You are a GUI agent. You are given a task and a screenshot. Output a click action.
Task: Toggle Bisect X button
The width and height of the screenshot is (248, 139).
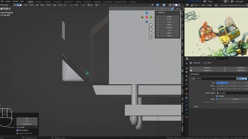point(222,86)
